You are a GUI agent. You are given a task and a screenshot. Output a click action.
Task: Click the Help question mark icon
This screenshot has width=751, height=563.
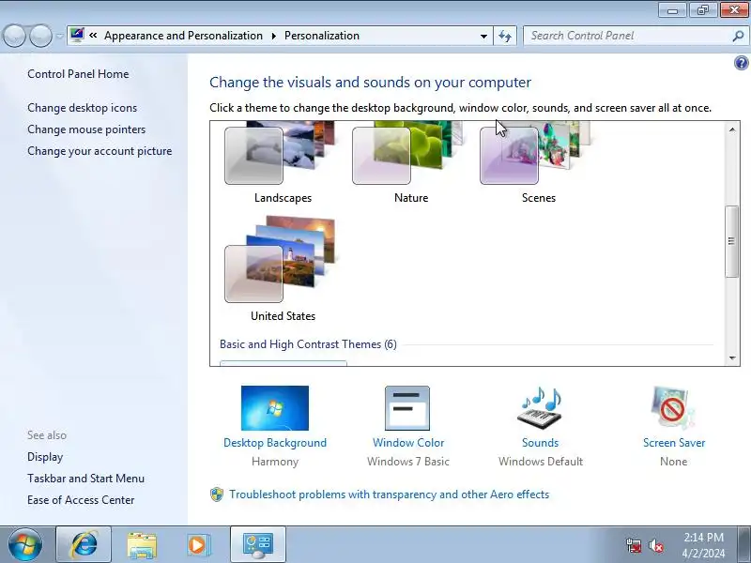click(741, 63)
